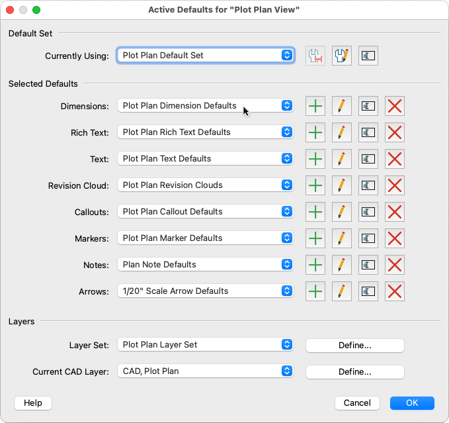Add new Markers default
The image size is (449, 423).
click(x=315, y=238)
